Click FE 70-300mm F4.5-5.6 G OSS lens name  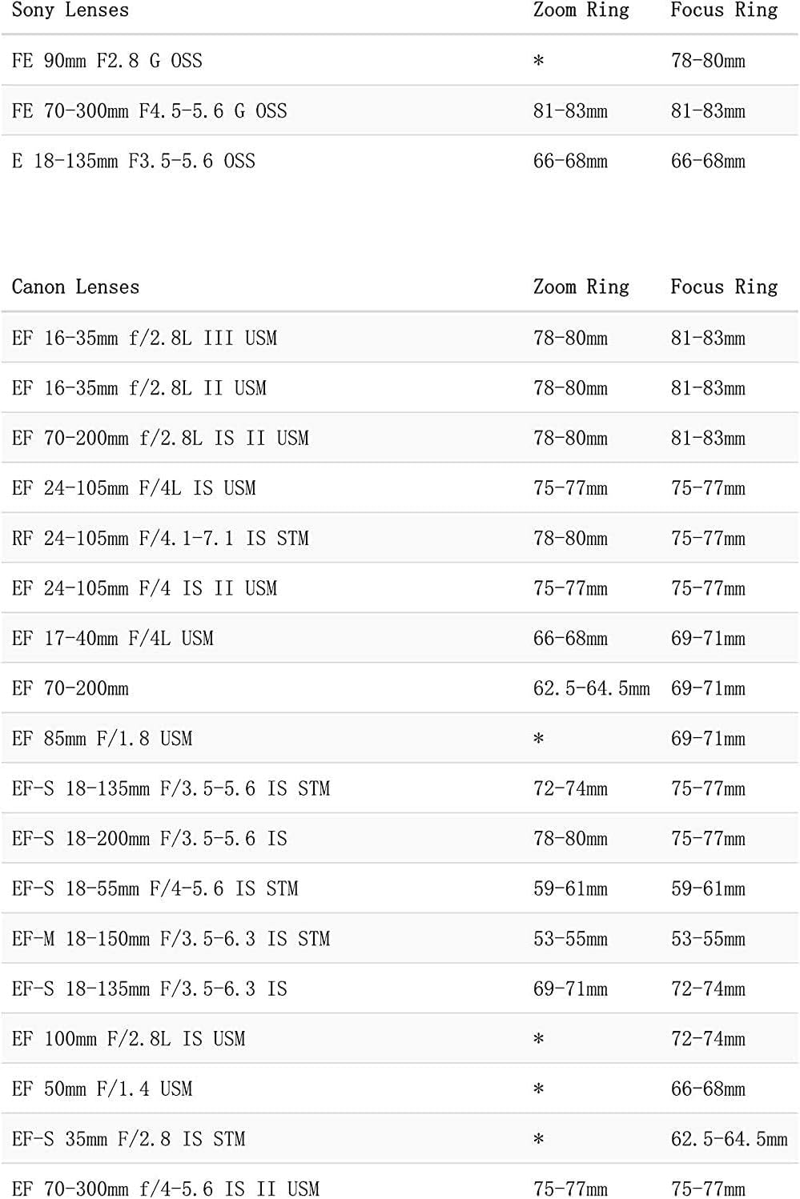pyautogui.click(x=149, y=111)
